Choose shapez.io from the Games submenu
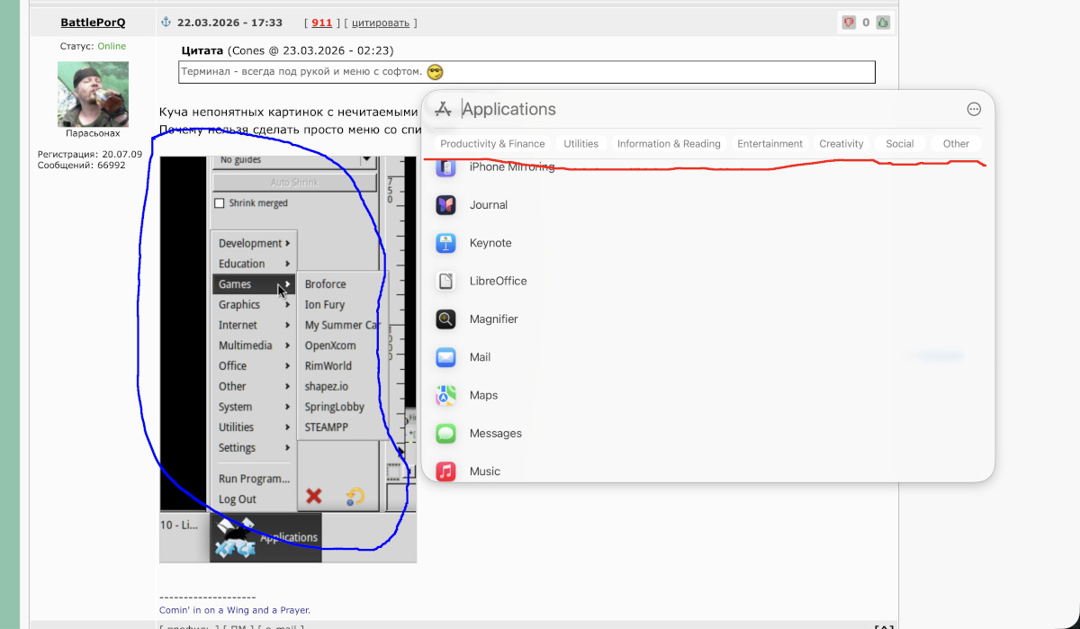The image size is (1080, 629). 327,386
